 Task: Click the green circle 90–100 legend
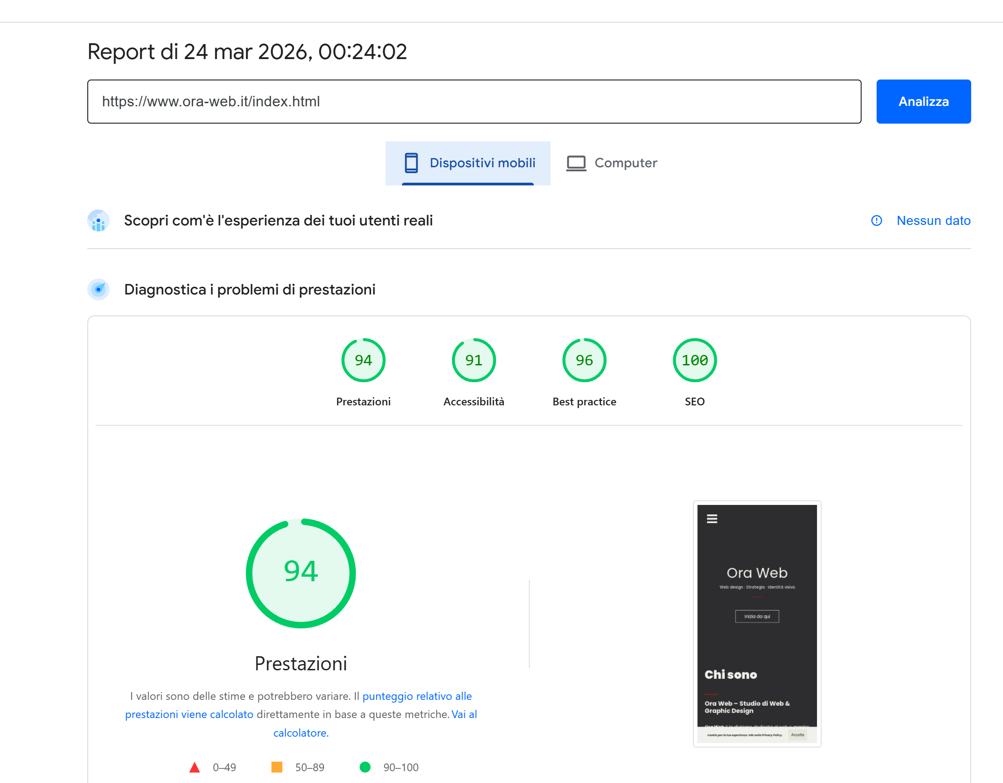click(365, 768)
